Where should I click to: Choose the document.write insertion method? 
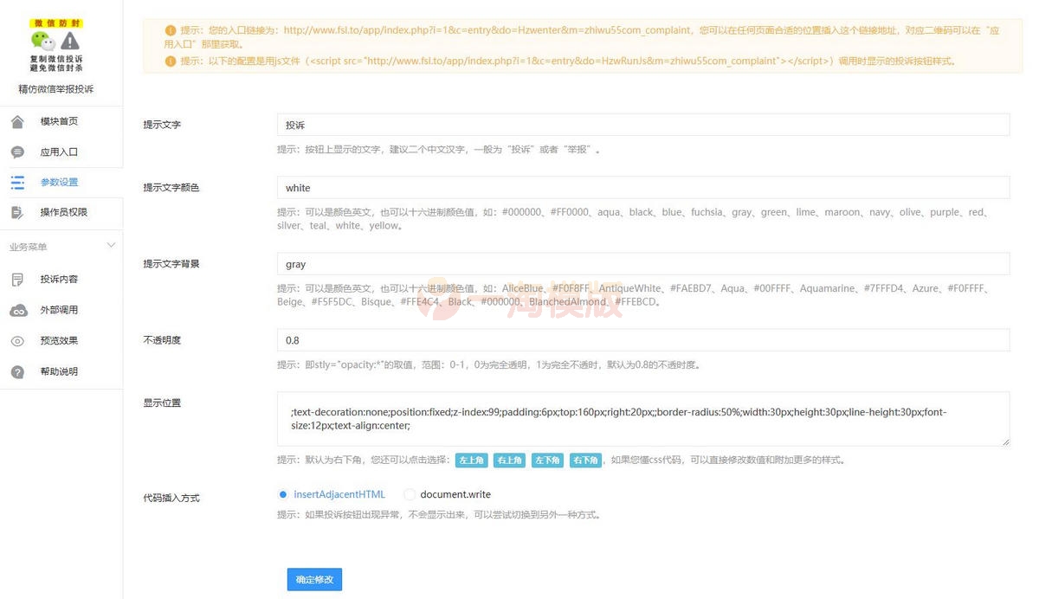point(409,493)
